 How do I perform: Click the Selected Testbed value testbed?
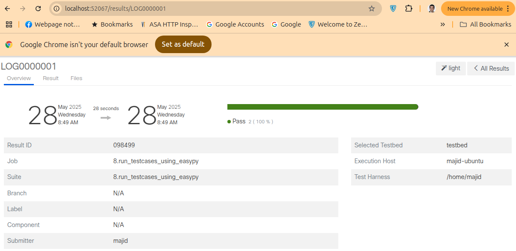457,145
